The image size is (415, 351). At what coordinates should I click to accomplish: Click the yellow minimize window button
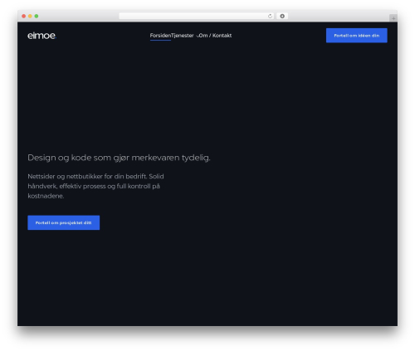point(30,16)
